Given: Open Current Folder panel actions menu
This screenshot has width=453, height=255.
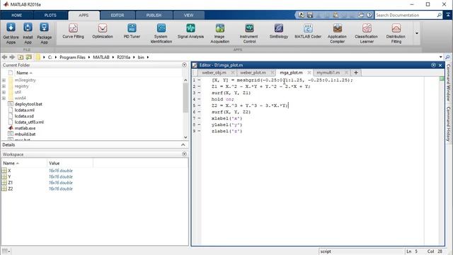Looking at the screenshot, I should coord(184,64).
